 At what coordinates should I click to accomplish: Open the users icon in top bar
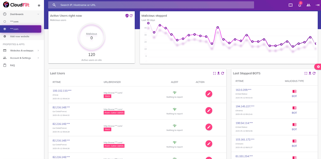[x=308, y=5]
